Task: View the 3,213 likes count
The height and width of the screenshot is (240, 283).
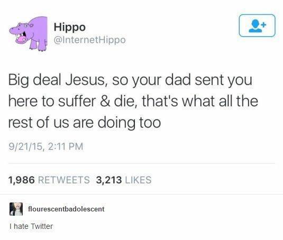Action: tap(109, 180)
